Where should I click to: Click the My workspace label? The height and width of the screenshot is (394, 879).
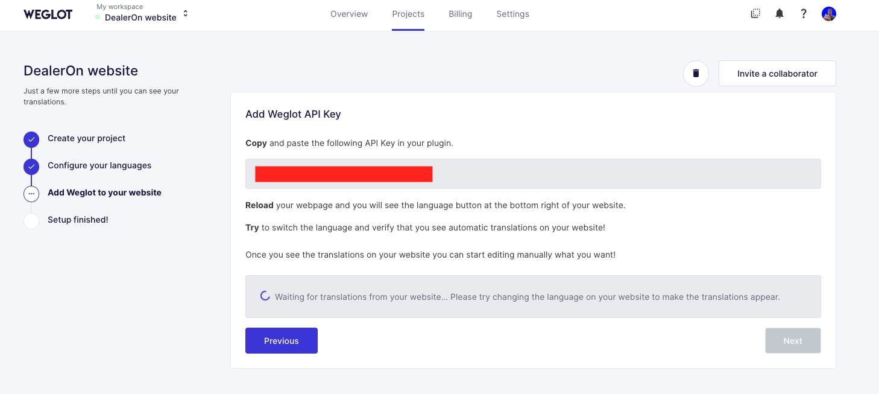[120, 7]
